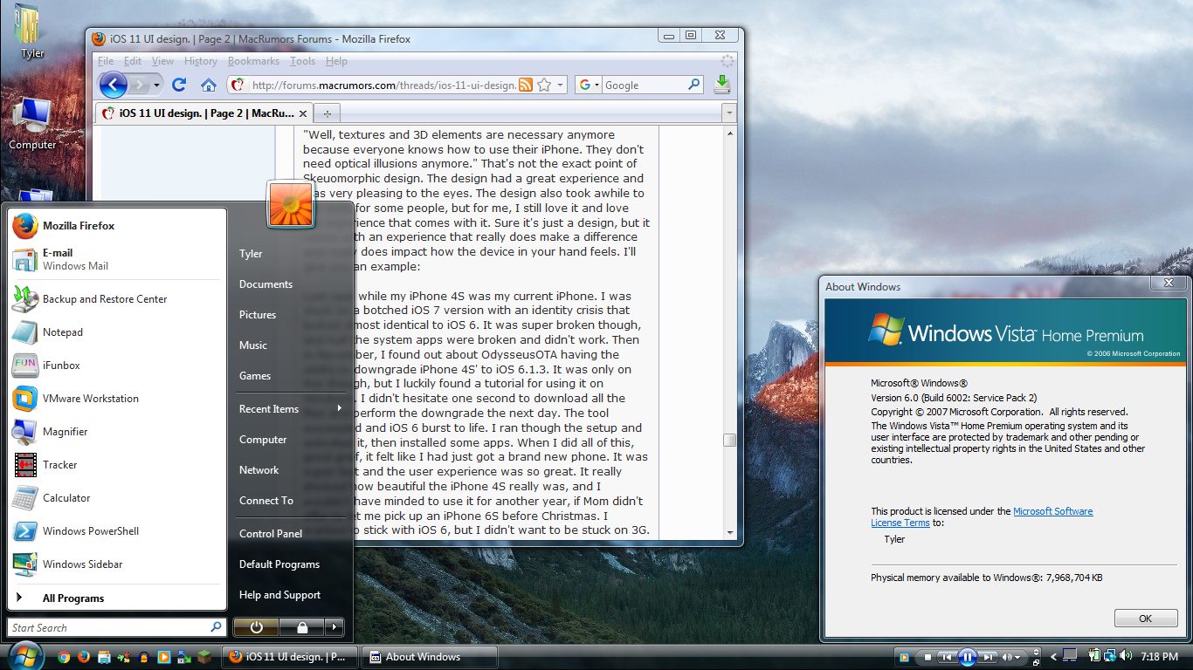Open Firefox's Downloads green arrow icon

[x=721, y=84]
